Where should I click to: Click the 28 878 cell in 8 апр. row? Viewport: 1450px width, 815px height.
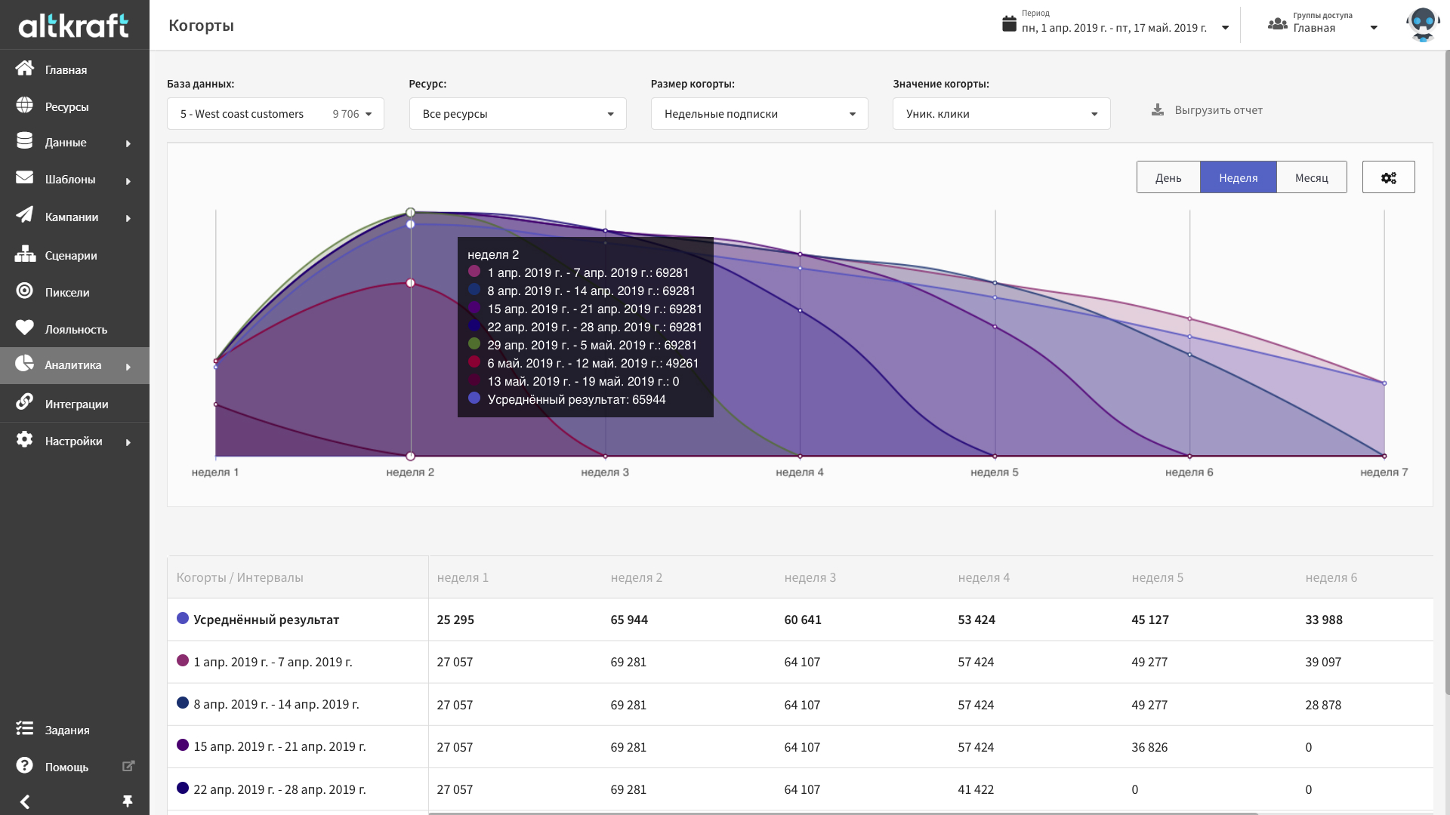point(1323,706)
